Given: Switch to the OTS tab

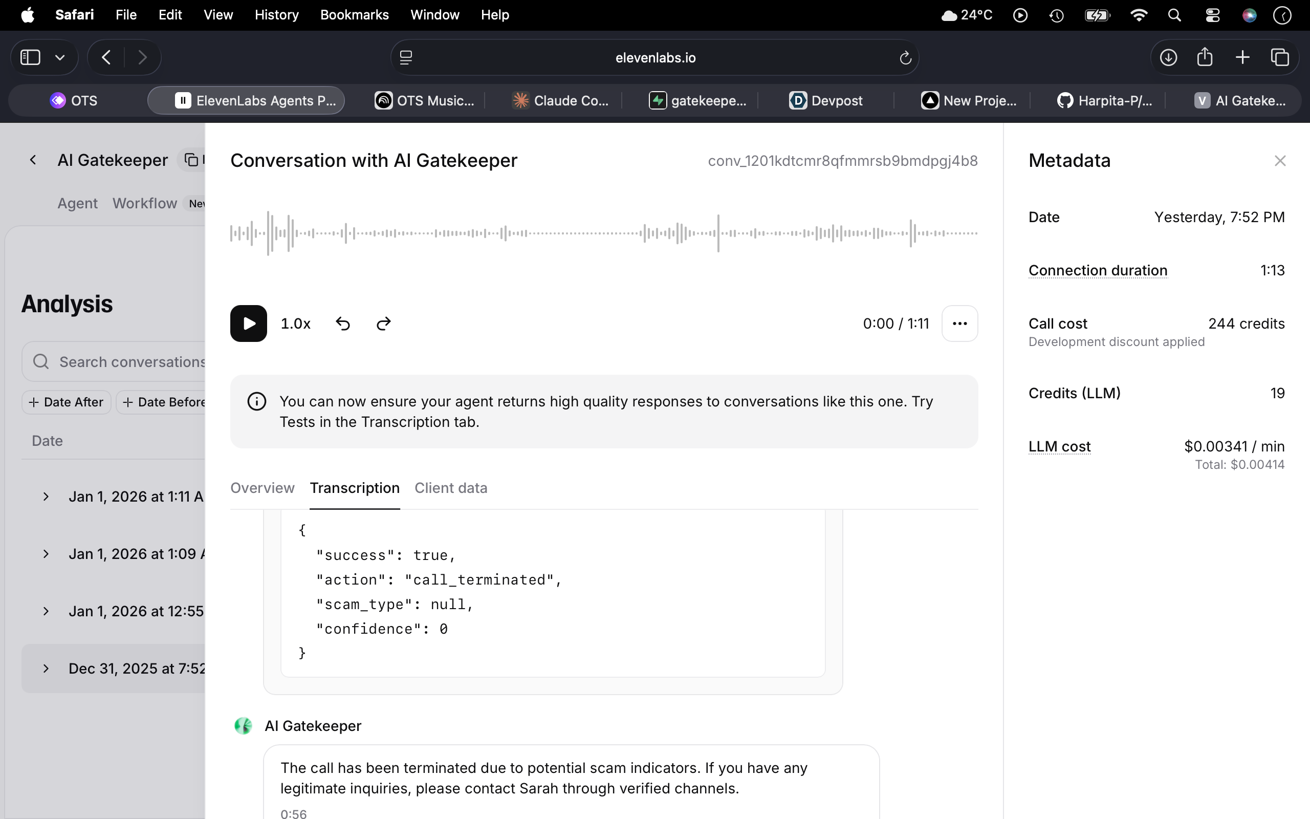Looking at the screenshot, I should 74,101.
